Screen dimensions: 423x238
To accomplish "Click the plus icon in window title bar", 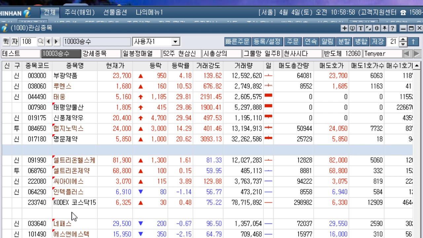I will pyautogui.click(x=344, y=28).
